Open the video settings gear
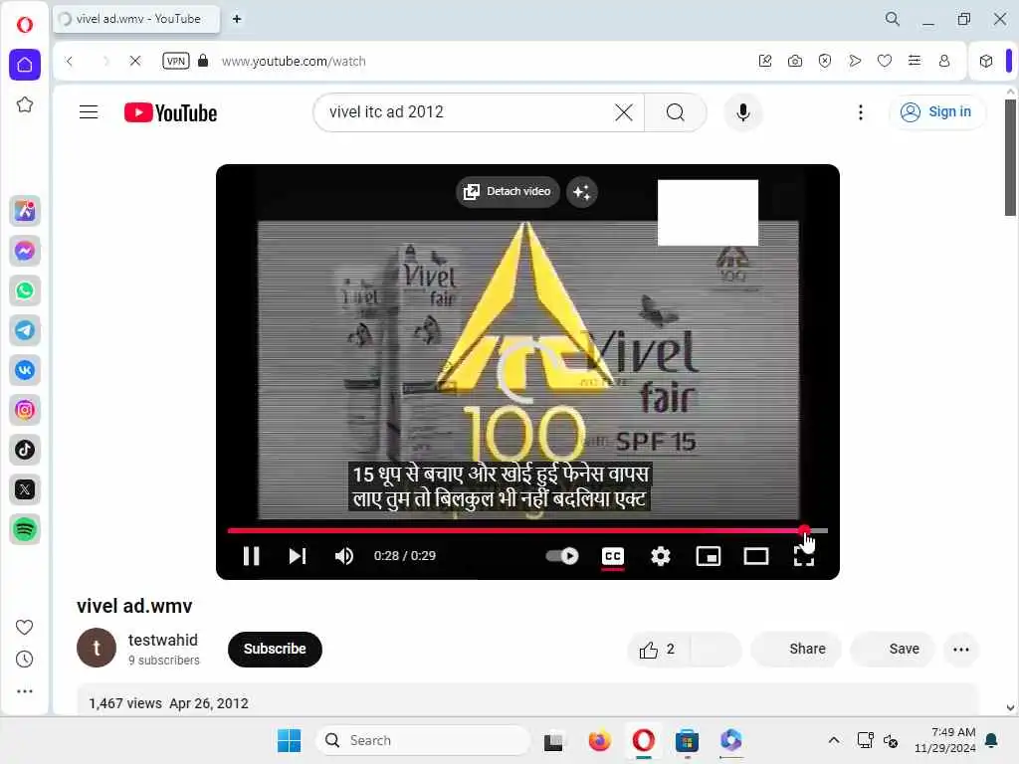Screen dimensions: 1019x764 pos(661,556)
